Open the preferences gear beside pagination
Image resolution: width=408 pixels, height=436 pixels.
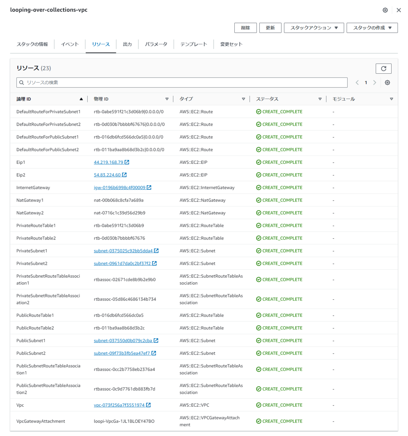[387, 82]
